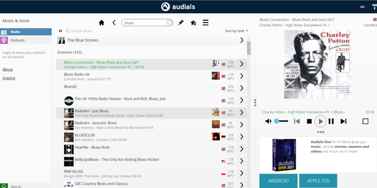This screenshot has height=188, width=377.
Task: Click the circular play button
Action: 320,121
